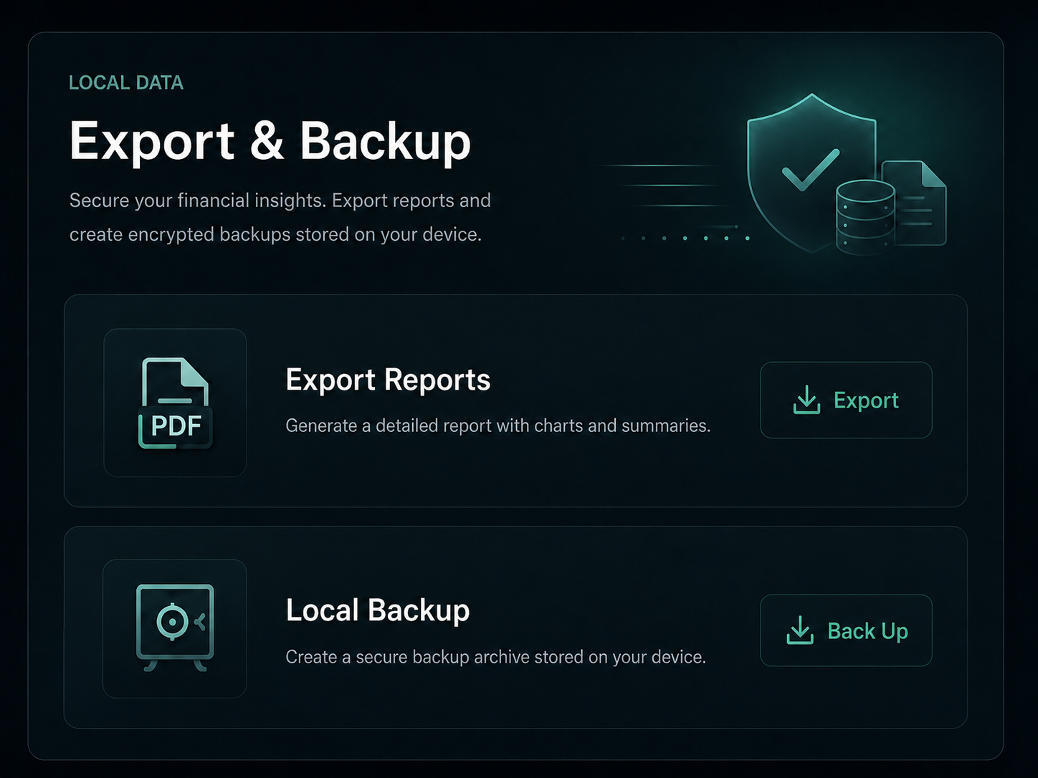Click 'Generate a detailed report with charts' text
The height and width of the screenshot is (778, 1038).
pyautogui.click(x=498, y=426)
